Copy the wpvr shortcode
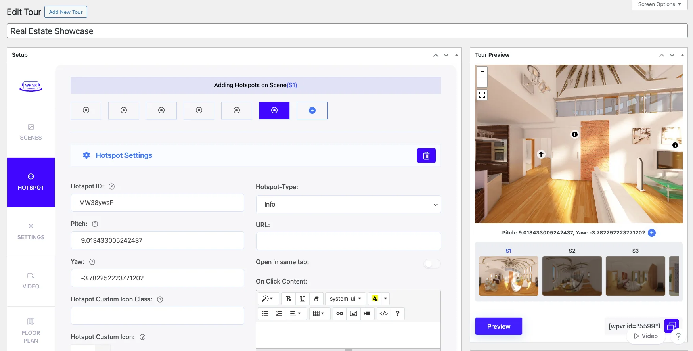 coord(672,326)
